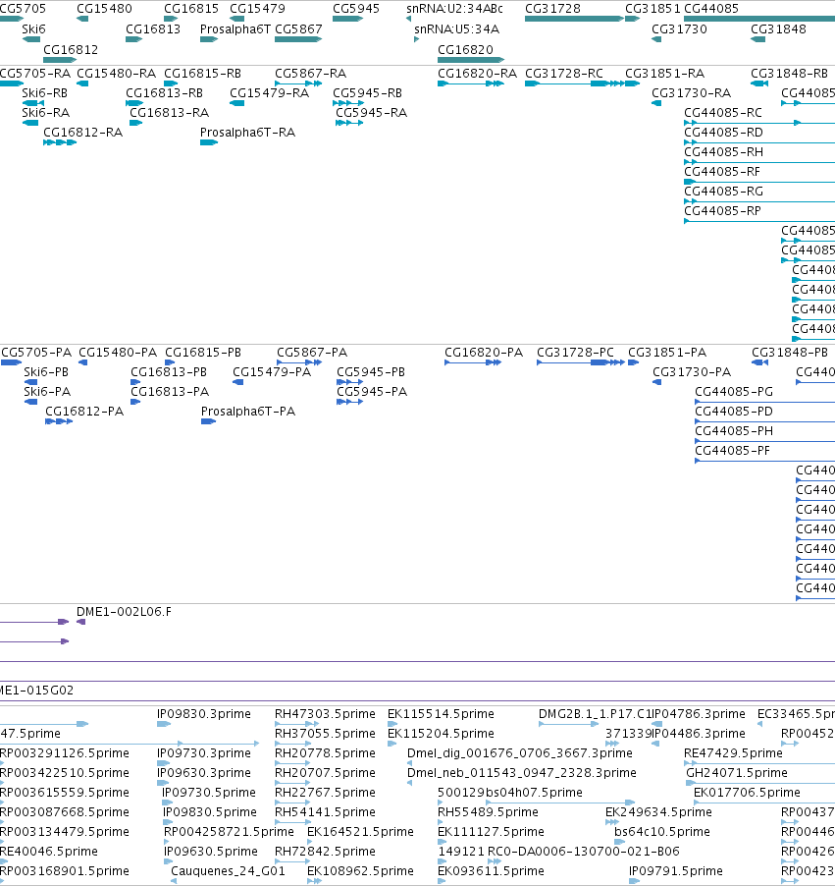
Task: Select the DME1-002L06.F clone label
Action: click(125, 612)
